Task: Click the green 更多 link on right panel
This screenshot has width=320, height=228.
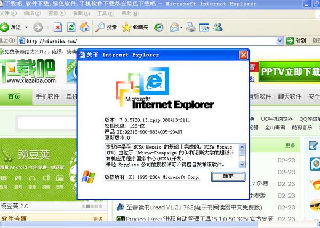Action: pyautogui.click(x=290, y=145)
